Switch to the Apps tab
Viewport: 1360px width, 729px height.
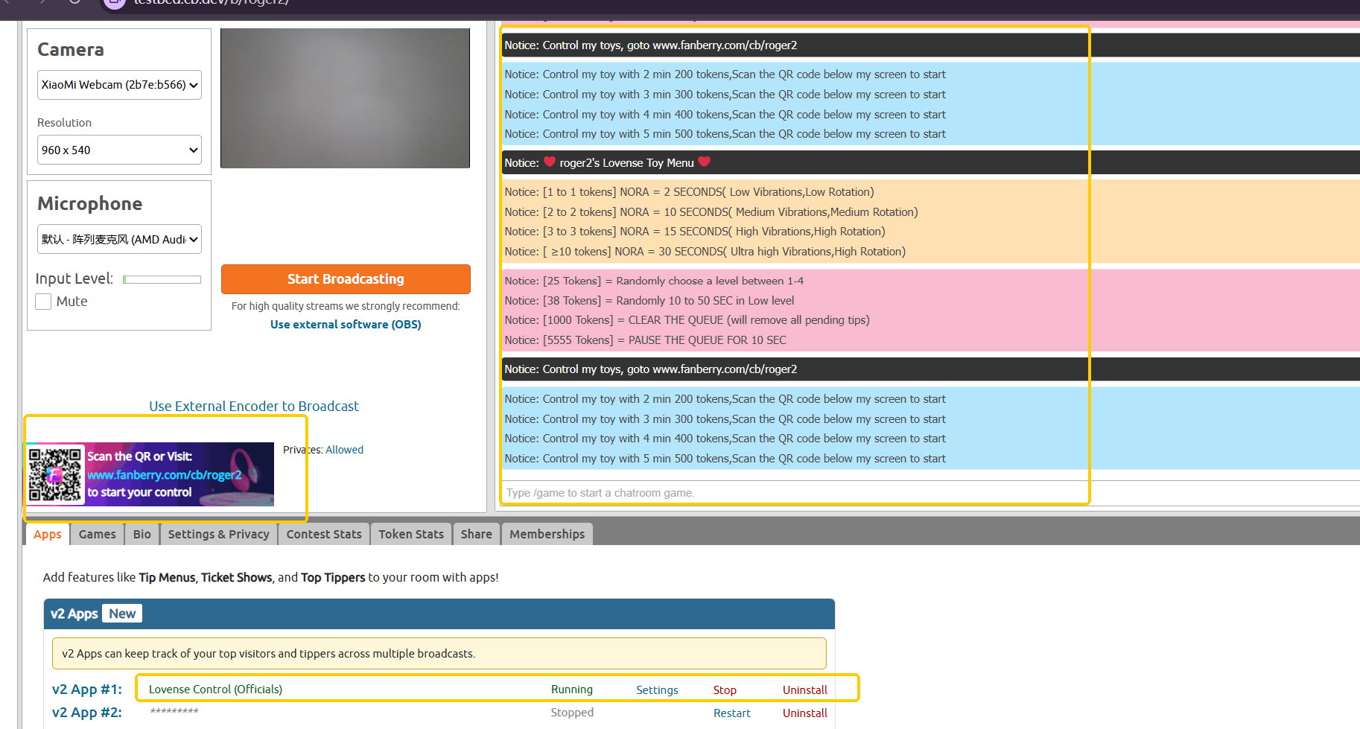pyautogui.click(x=48, y=534)
